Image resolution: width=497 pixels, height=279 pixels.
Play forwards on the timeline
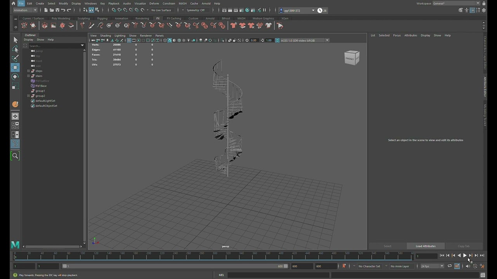tap(465, 255)
